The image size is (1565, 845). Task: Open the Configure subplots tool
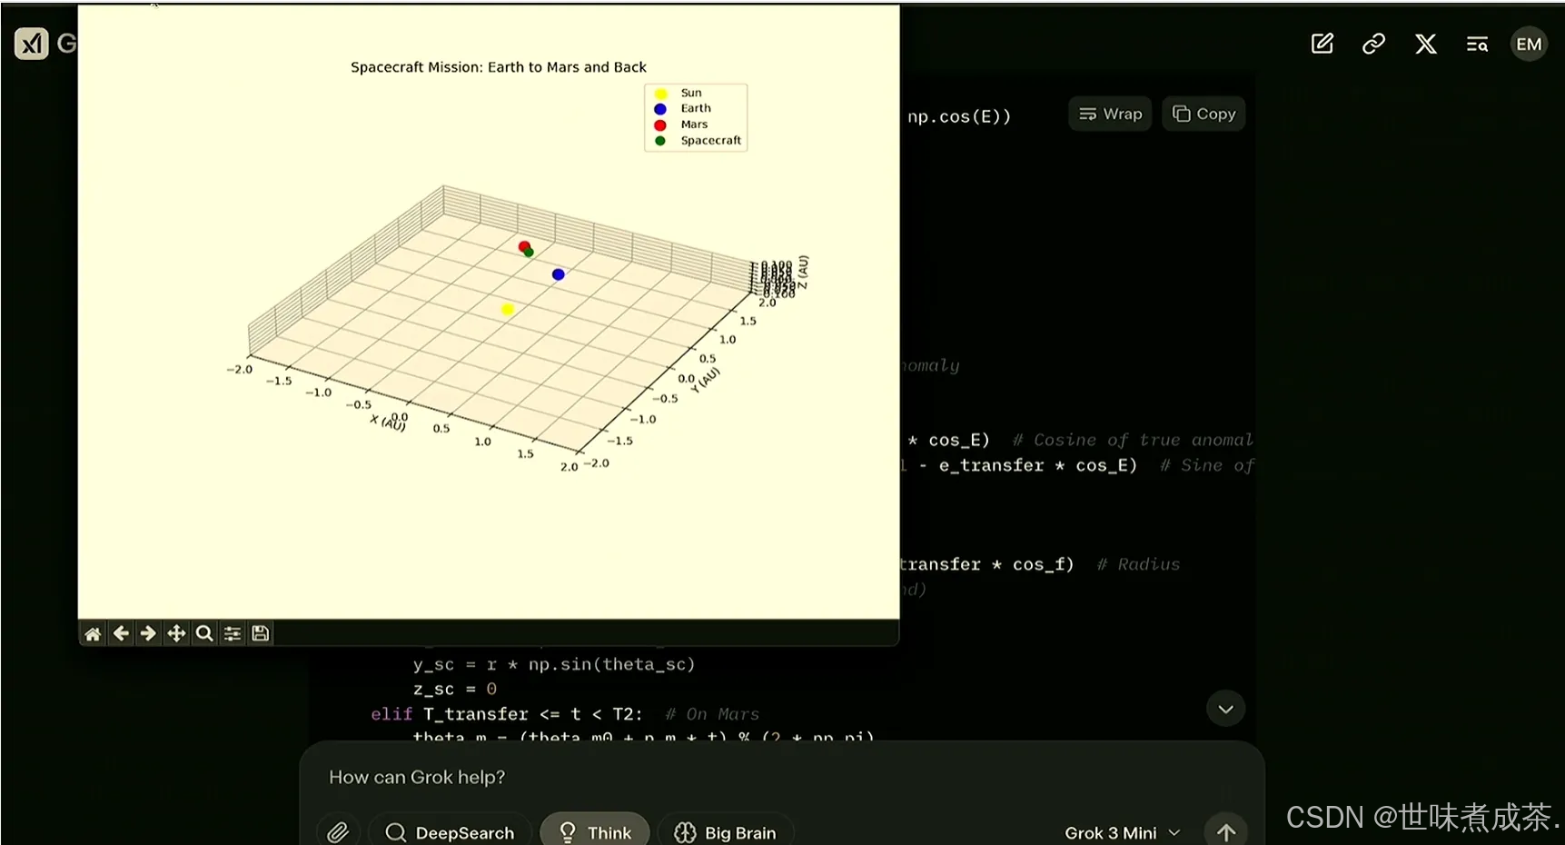point(233,633)
